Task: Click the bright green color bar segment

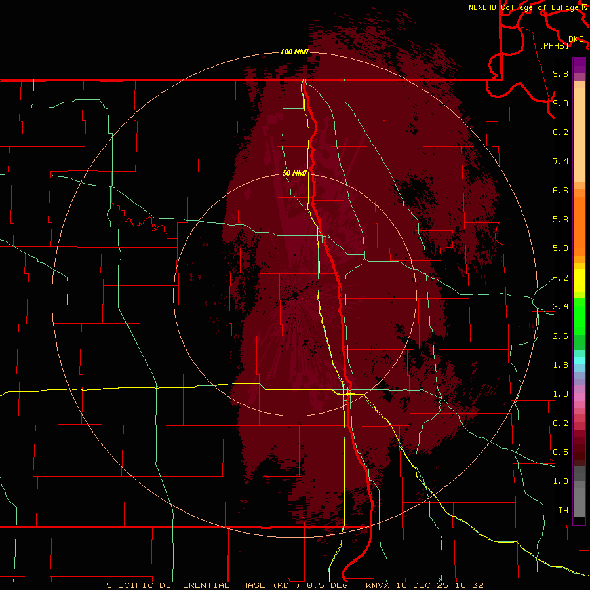Action: point(579,316)
